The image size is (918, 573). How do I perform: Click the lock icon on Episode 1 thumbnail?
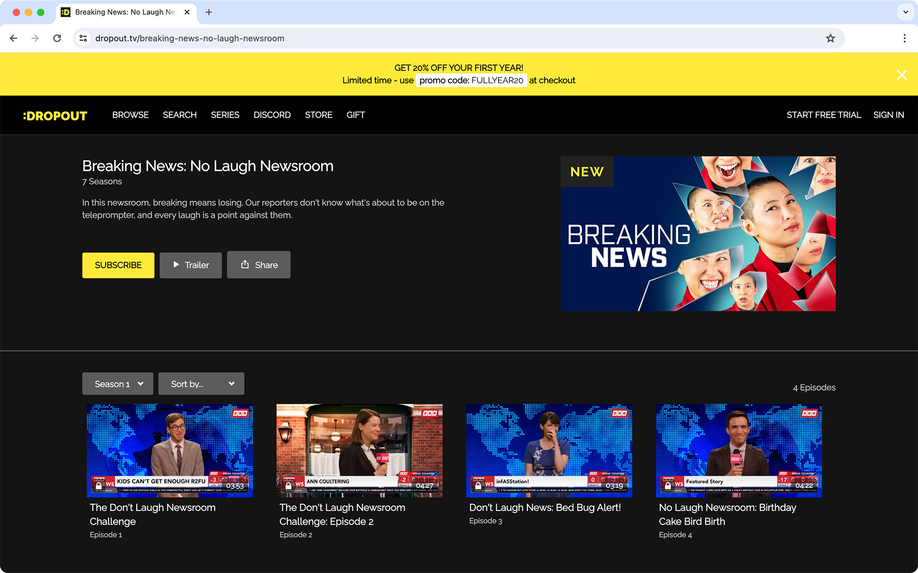point(98,486)
